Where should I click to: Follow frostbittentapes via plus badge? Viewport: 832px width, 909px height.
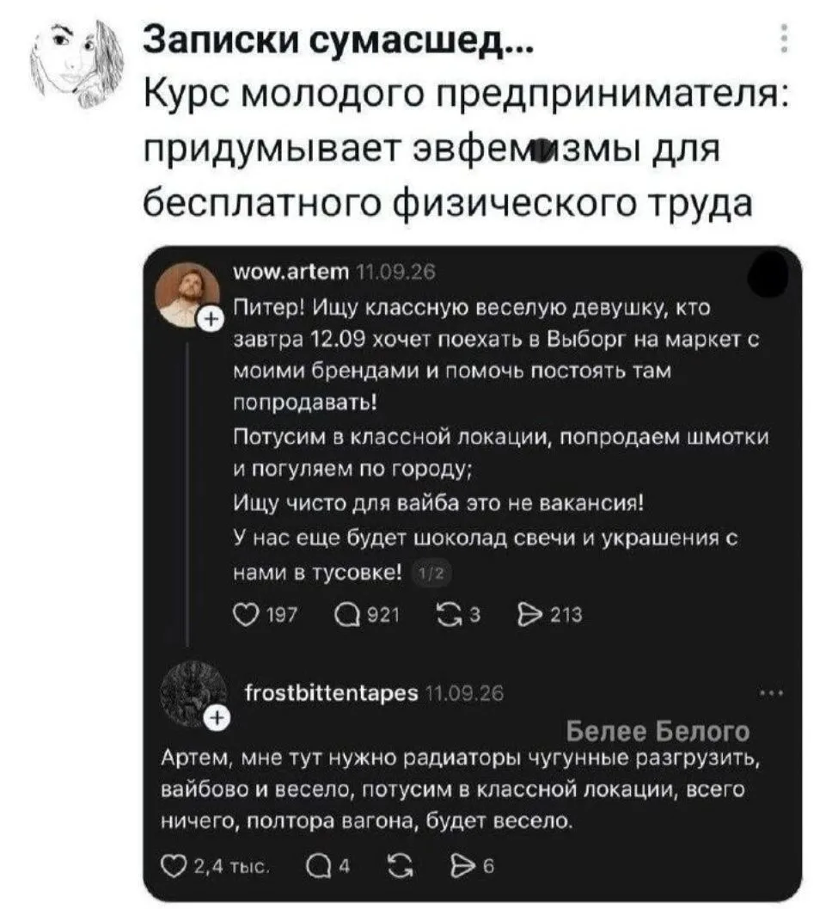pyautogui.click(x=217, y=718)
